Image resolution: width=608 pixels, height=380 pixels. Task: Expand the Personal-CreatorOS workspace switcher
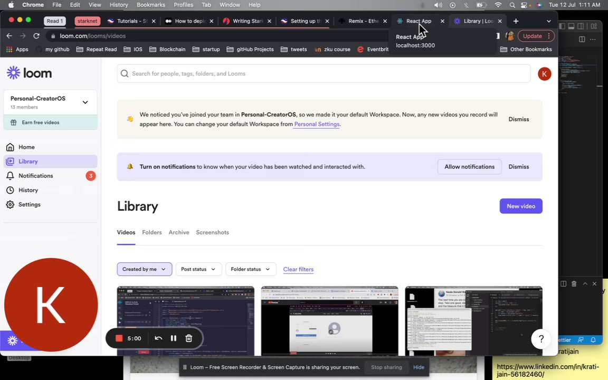[x=51, y=102]
